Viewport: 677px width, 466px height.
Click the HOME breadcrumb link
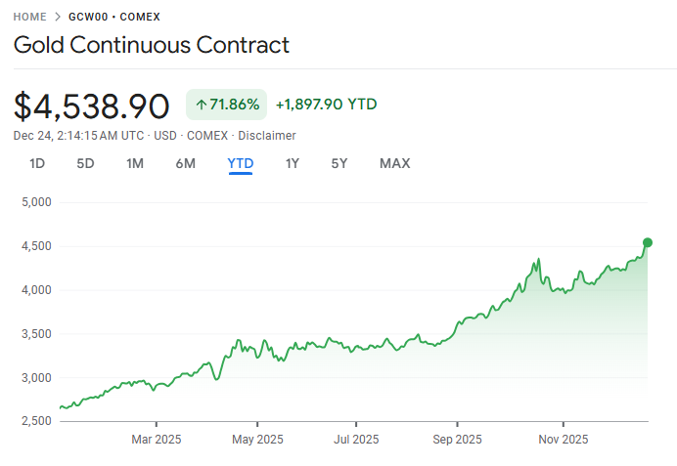(x=30, y=17)
